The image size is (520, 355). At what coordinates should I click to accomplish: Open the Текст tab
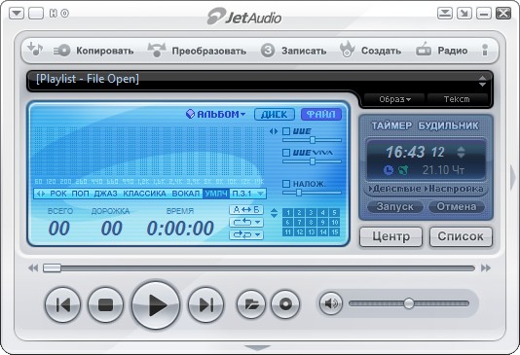point(457,99)
